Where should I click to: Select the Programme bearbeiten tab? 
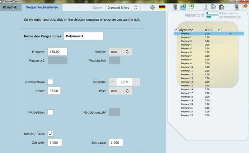click(41, 7)
